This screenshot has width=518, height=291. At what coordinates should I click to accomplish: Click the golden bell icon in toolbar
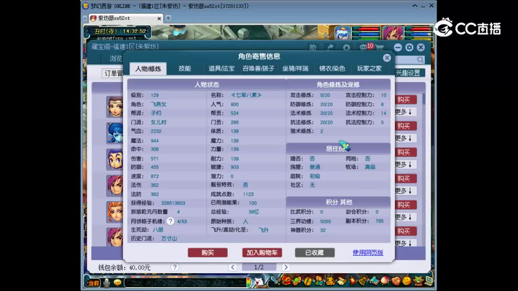(x=363, y=280)
